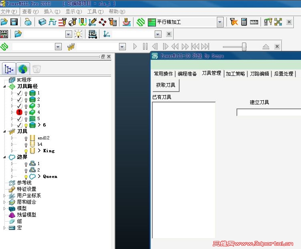Open the 查看(V) menu
301x249 pixels.
(30, 12)
